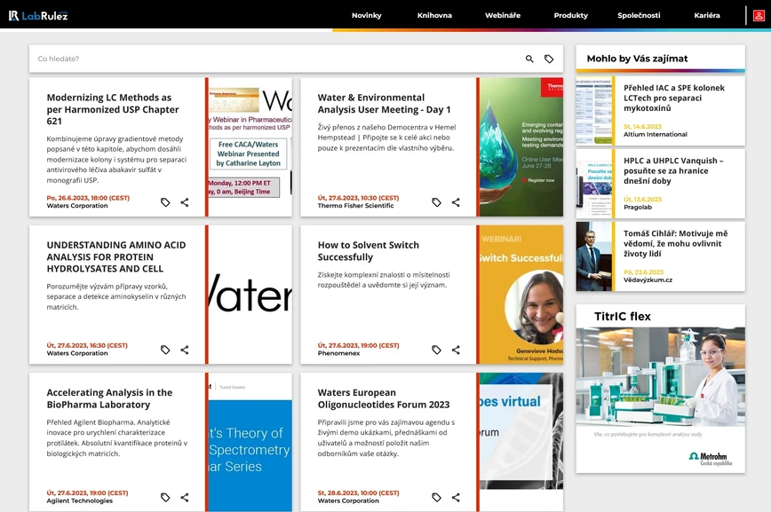Open the Novinky menu
771x512 pixels.
click(x=366, y=15)
